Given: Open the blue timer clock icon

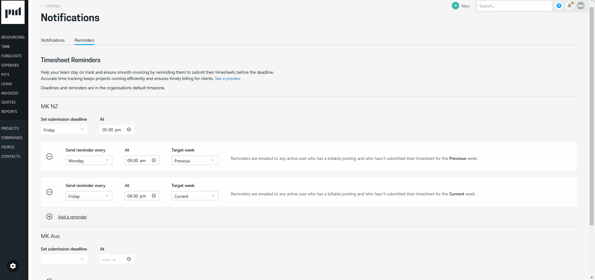Looking at the screenshot, I should click(559, 6).
